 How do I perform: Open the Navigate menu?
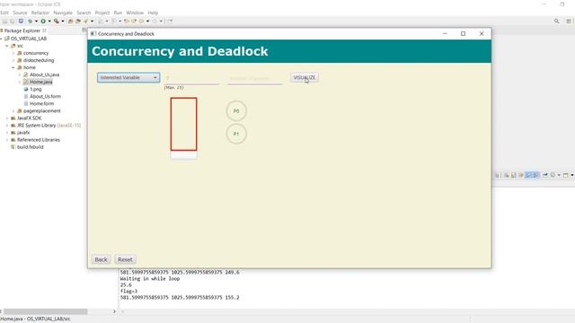click(63, 13)
